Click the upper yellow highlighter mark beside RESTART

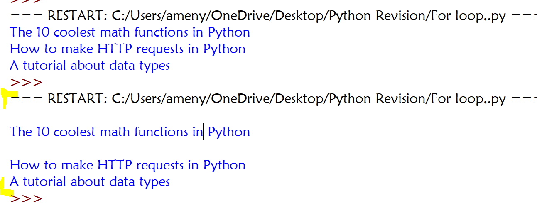pyautogui.click(x=9, y=99)
